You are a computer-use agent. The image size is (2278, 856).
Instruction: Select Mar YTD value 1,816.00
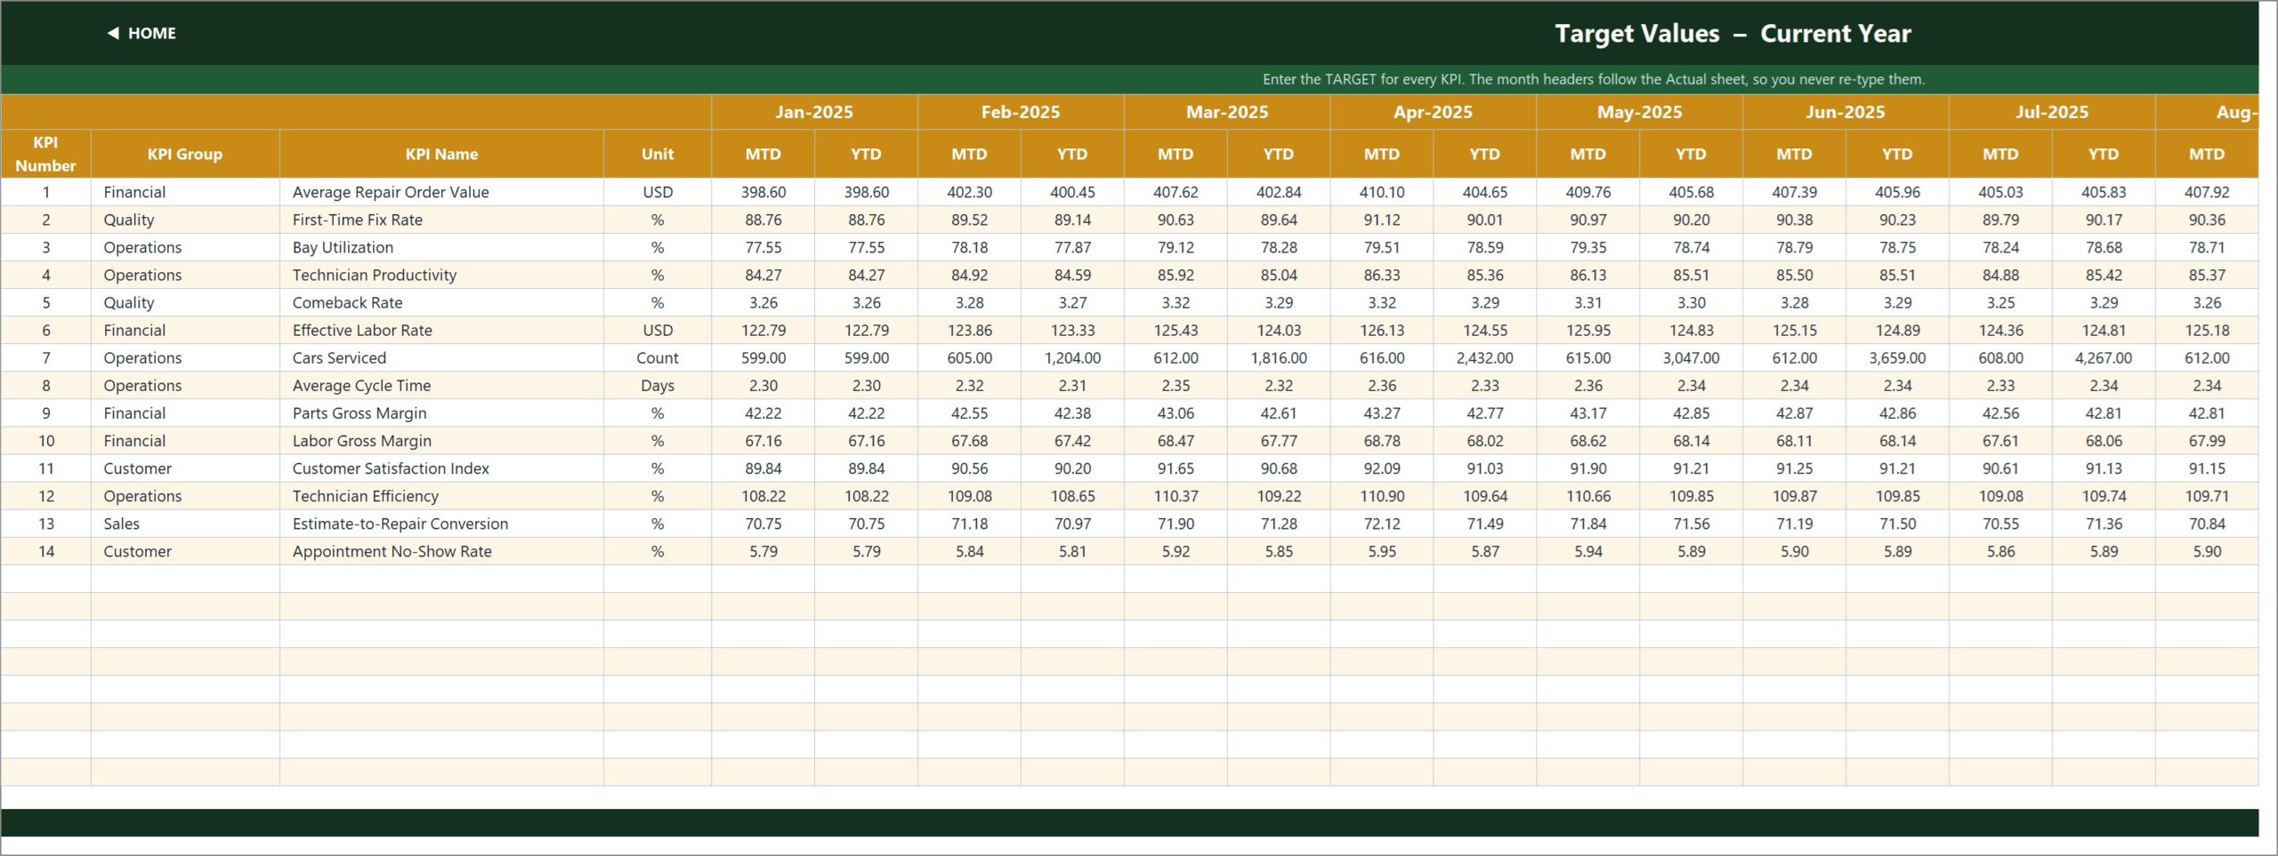[x=1279, y=357]
